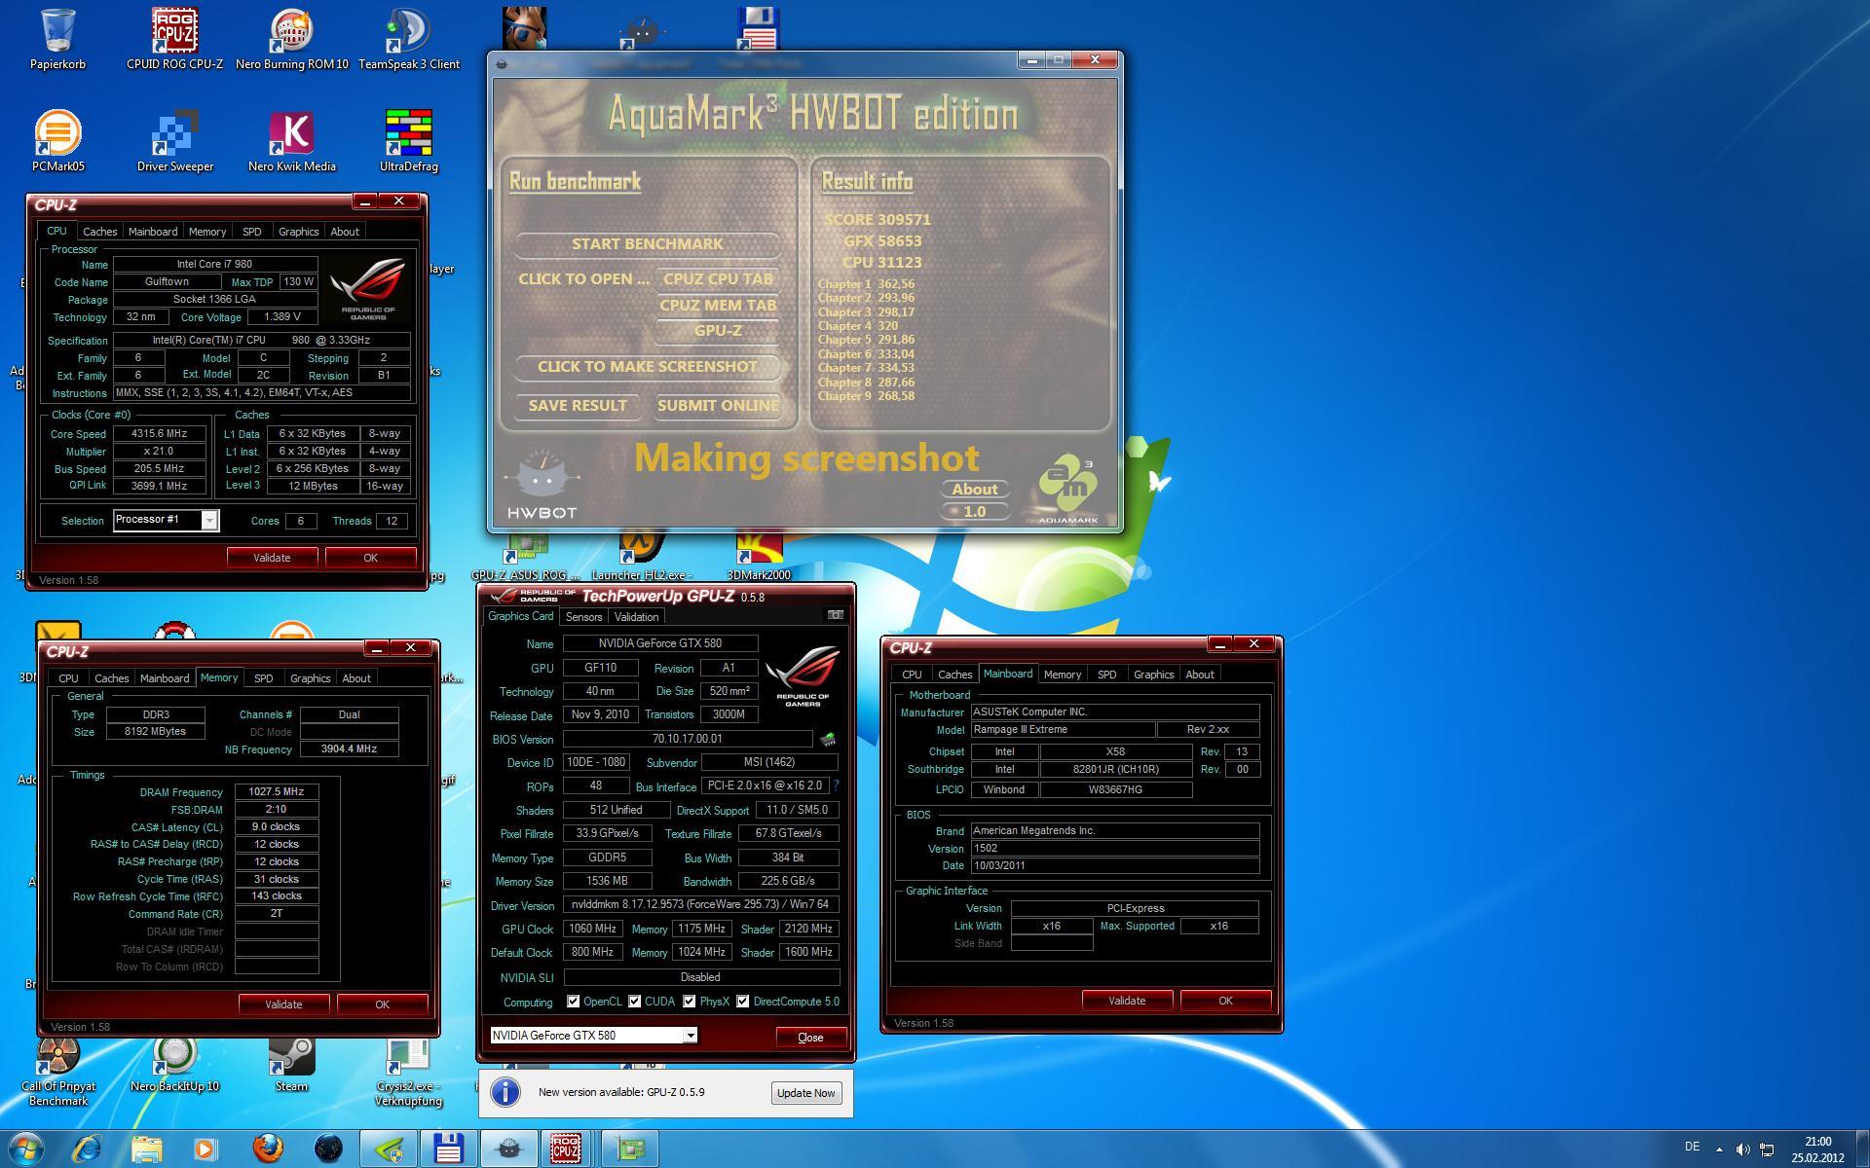1870x1168 pixels.
Task: Click Validate in CPU-Z mainboard window
Action: coord(1127,1001)
